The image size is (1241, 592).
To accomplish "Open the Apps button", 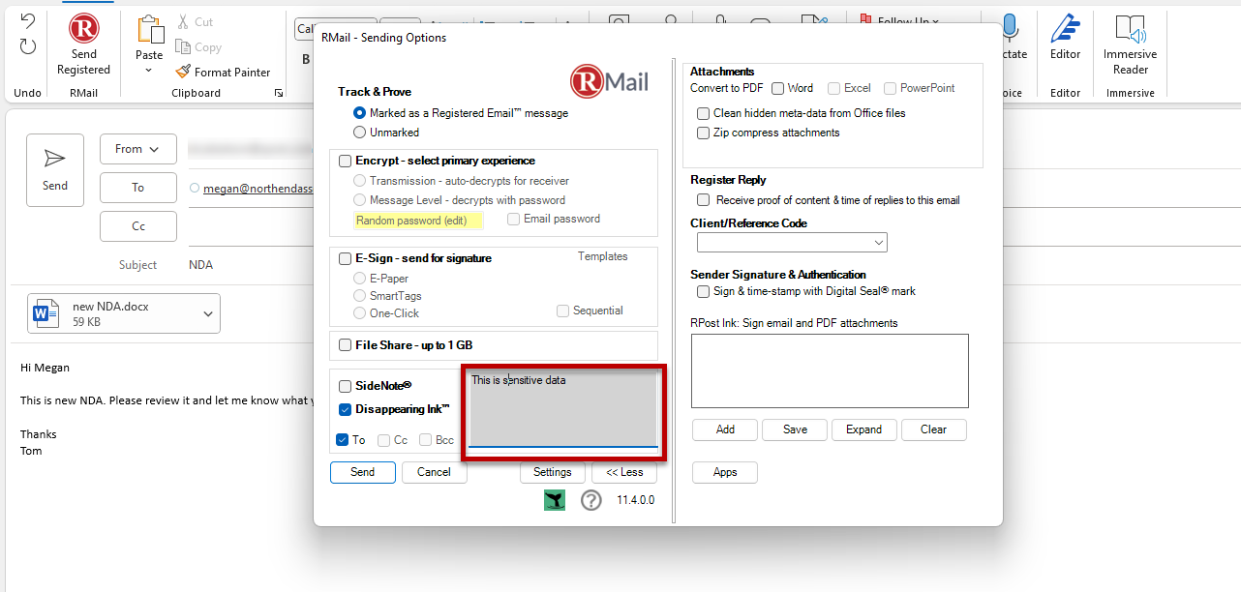I will 725,472.
